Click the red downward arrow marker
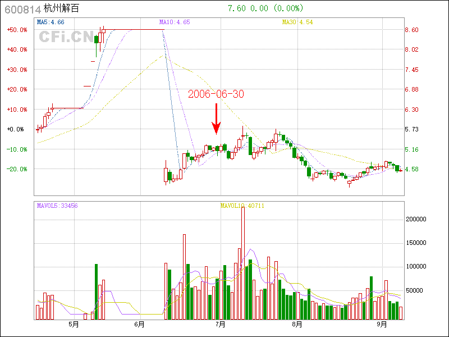This screenshot has height=337, width=449. pos(216,119)
